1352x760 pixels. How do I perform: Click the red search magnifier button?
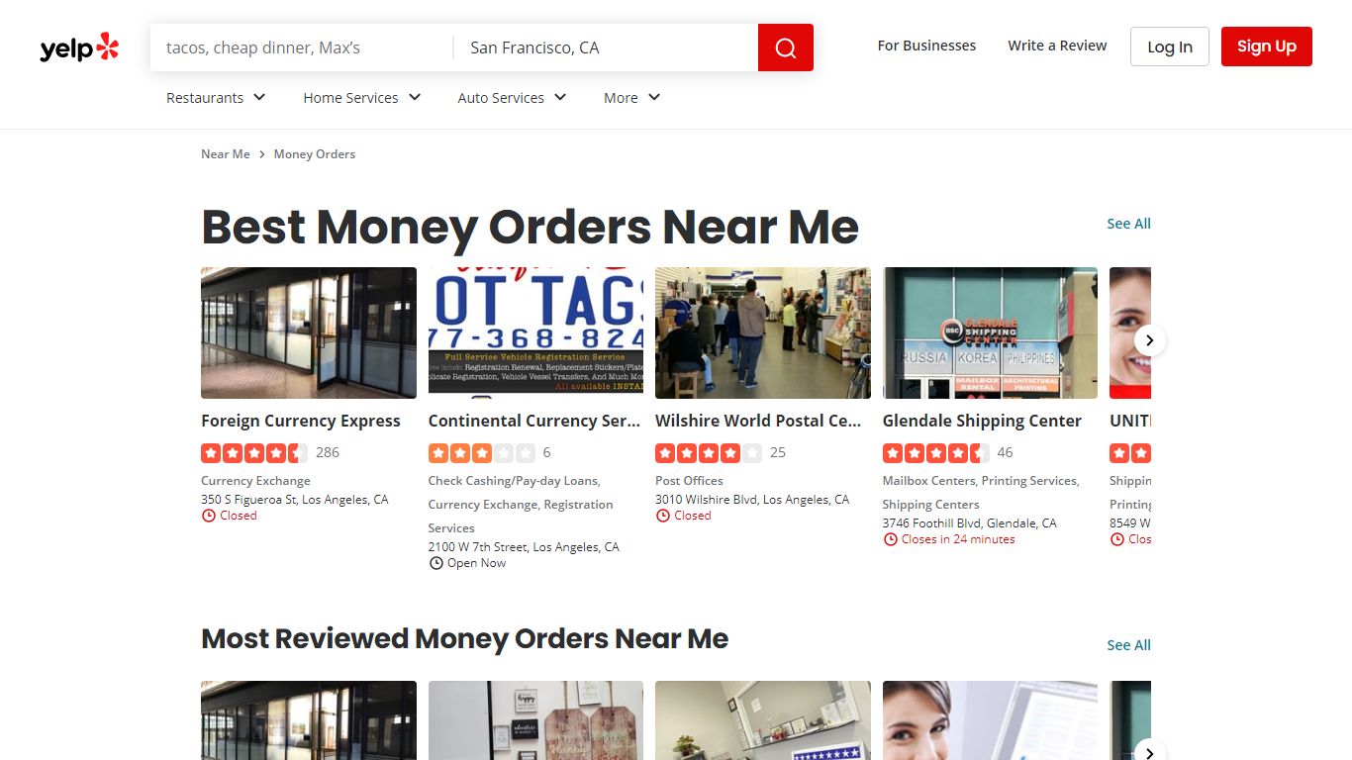(786, 47)
